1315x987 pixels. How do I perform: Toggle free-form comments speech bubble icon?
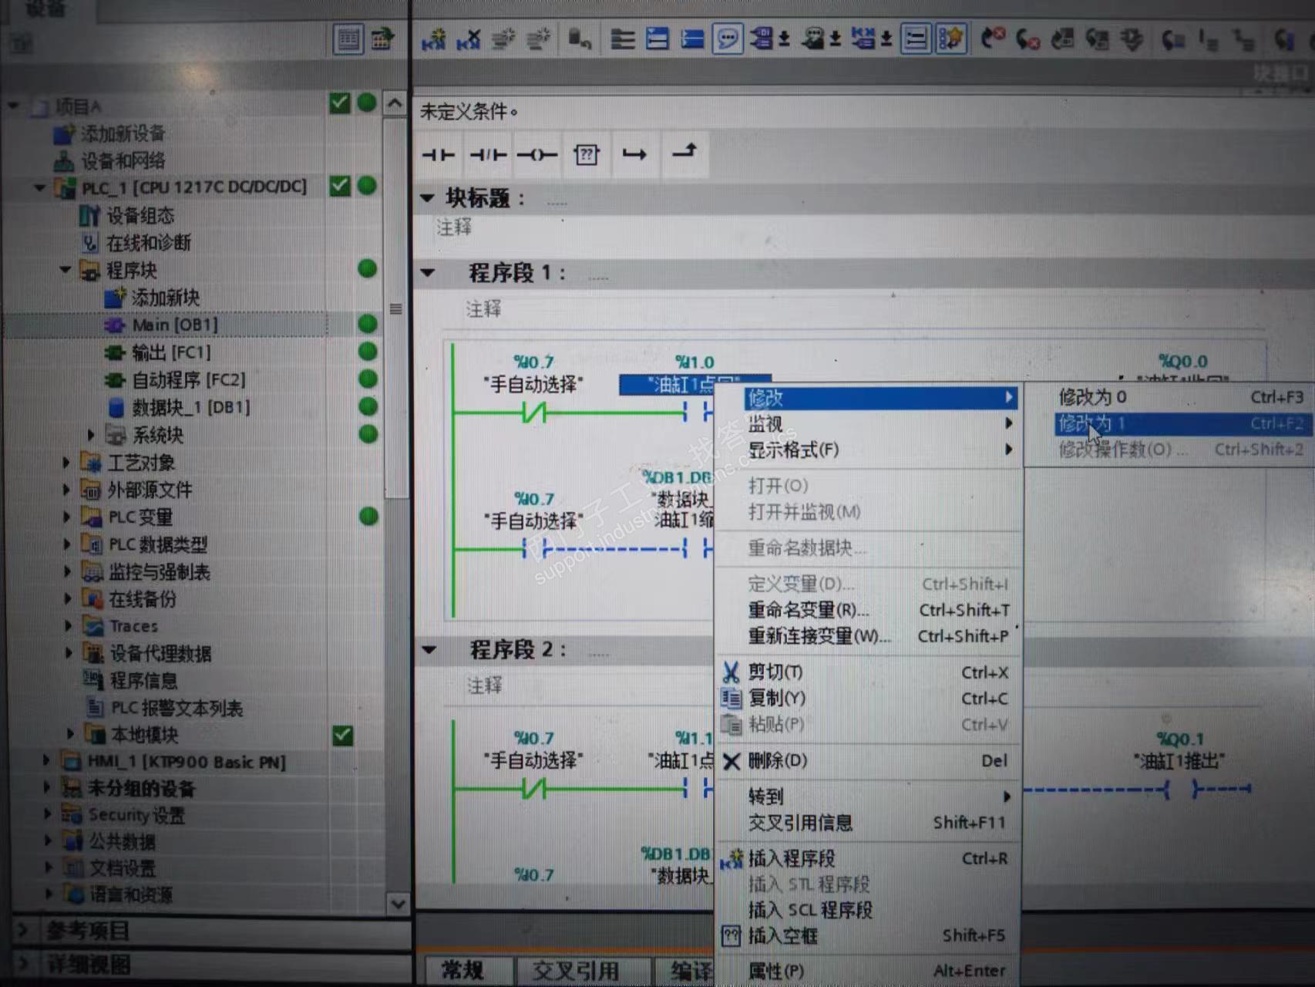727,39
